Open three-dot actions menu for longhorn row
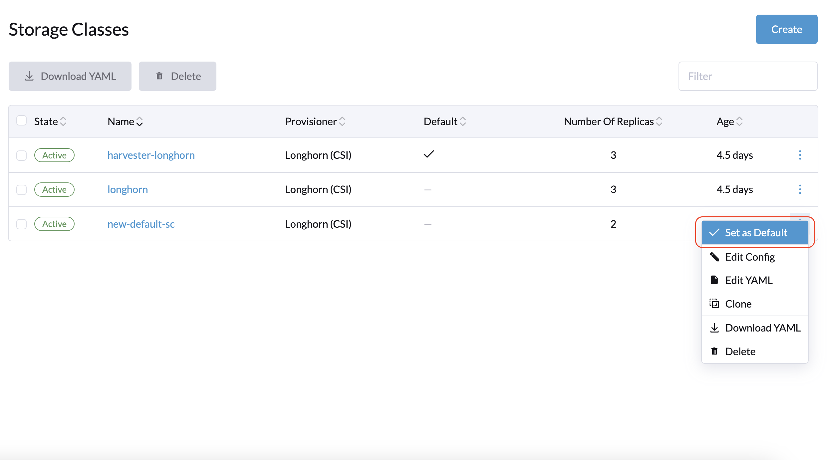Image resolution: width=827 pixels, height=460 pixels. pos(800,189)
